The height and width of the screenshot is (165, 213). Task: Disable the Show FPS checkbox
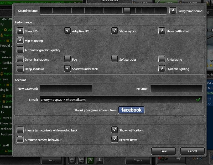[x=20, y=31]
